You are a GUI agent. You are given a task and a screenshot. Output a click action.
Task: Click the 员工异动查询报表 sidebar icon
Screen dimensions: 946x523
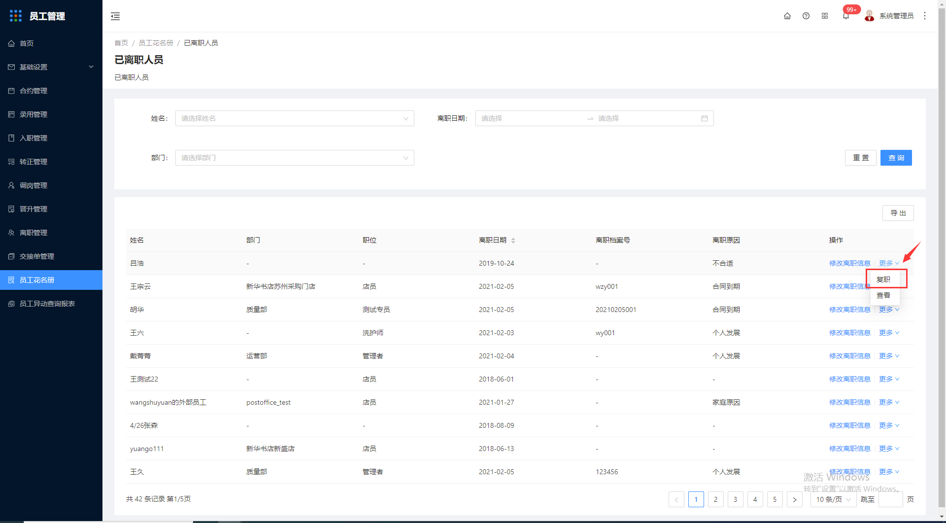(11, 304)
